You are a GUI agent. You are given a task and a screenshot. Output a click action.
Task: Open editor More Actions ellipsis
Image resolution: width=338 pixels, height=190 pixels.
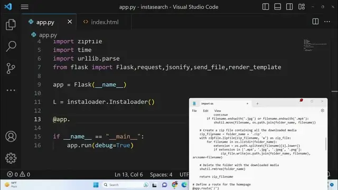tap(327, 22)
